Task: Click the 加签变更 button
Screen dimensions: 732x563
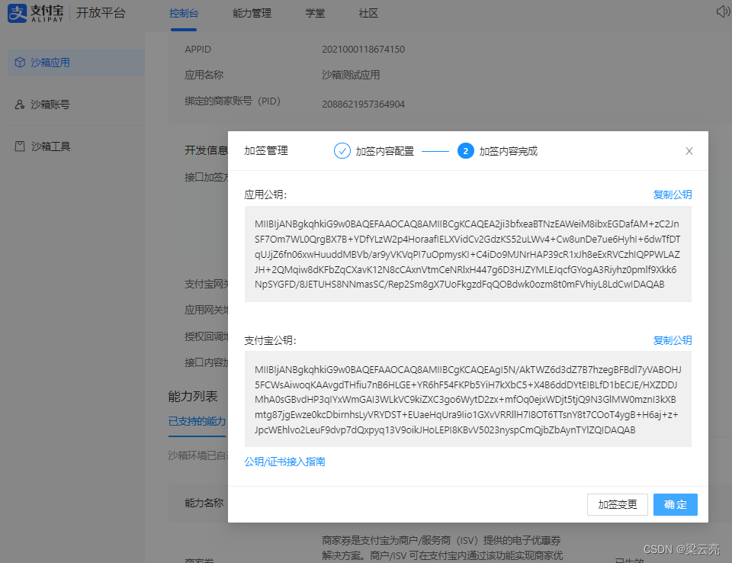Action: pos(617,504)
